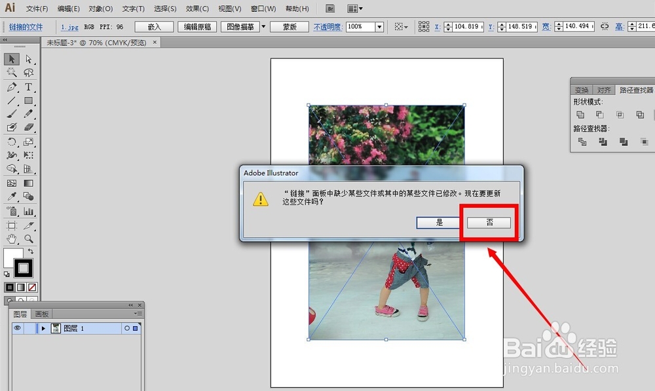
Task: Open the 对象(O) menu
Action: [101, 9]
